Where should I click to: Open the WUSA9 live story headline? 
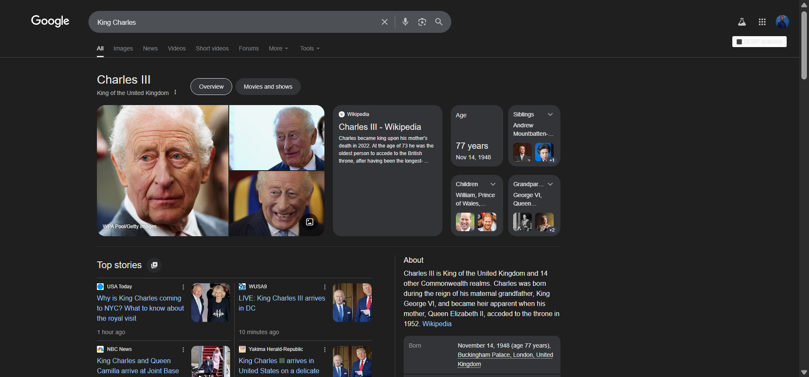[x=281, y=303]
